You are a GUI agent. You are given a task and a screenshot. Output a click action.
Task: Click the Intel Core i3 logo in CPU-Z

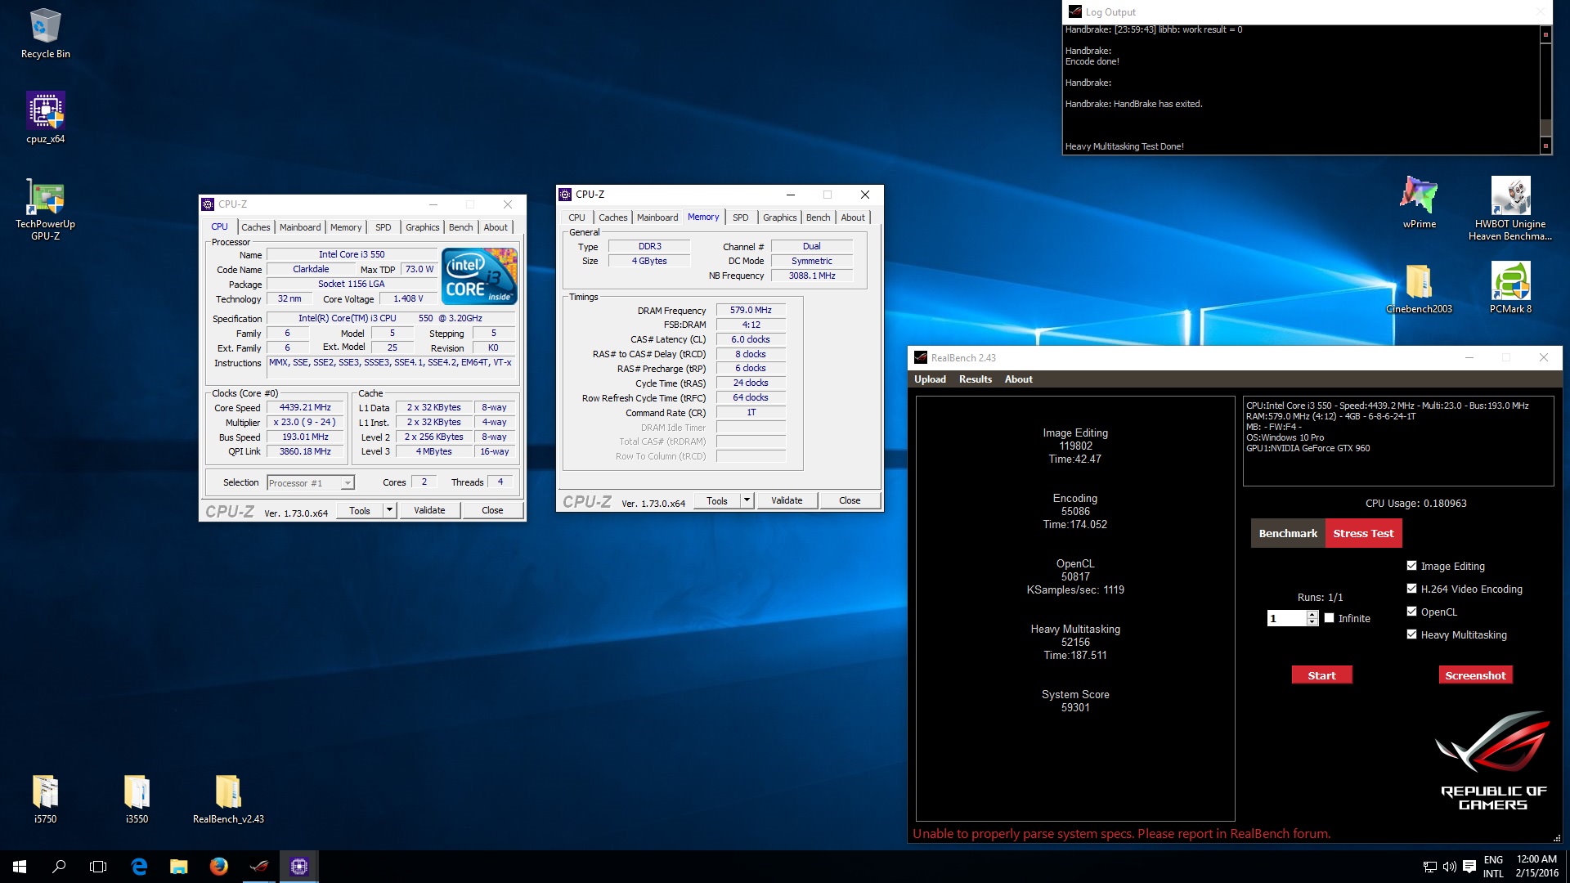(479, 276)
